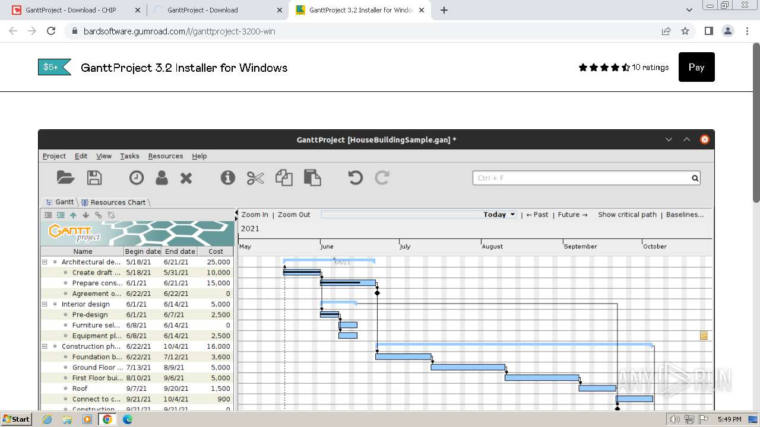Click the GanttProject window roll-up chevron
This screenshot has height=427, width=760.
pos(686,140)
